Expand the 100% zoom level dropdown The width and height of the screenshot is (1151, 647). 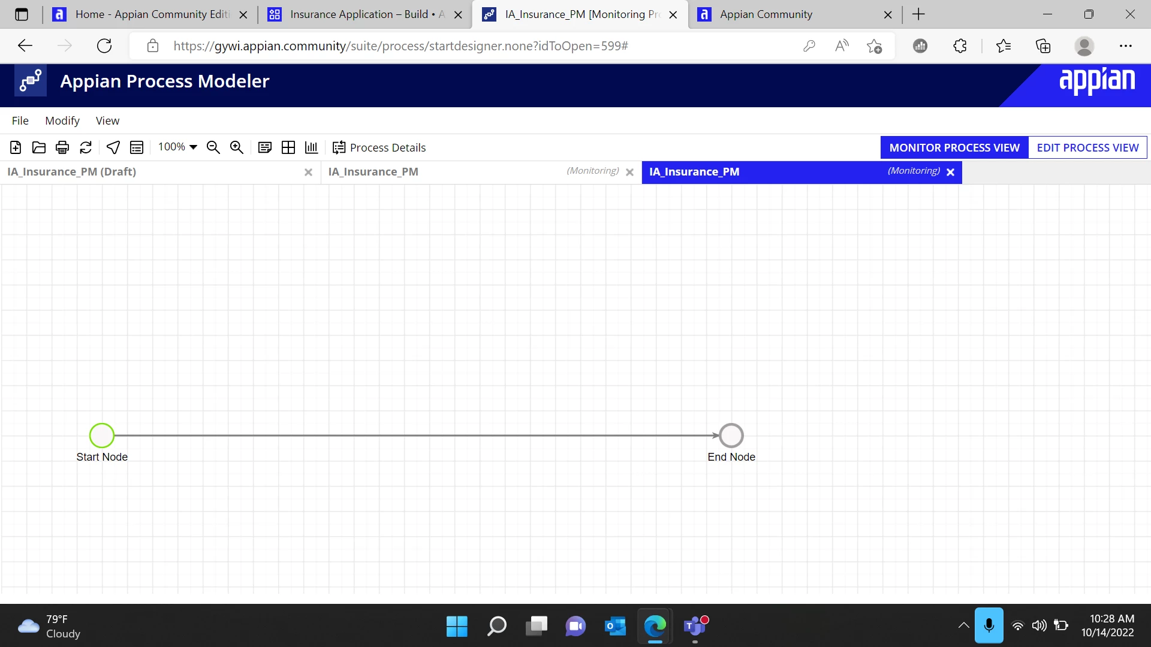pos(177,147)
